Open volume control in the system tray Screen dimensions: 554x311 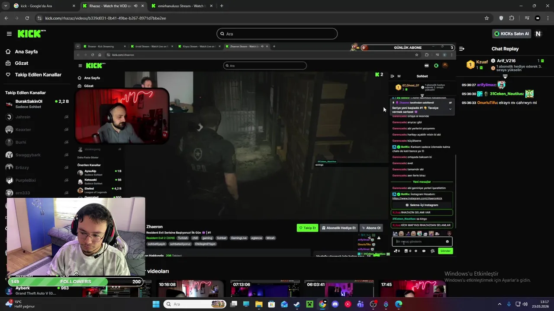(525, 304)
